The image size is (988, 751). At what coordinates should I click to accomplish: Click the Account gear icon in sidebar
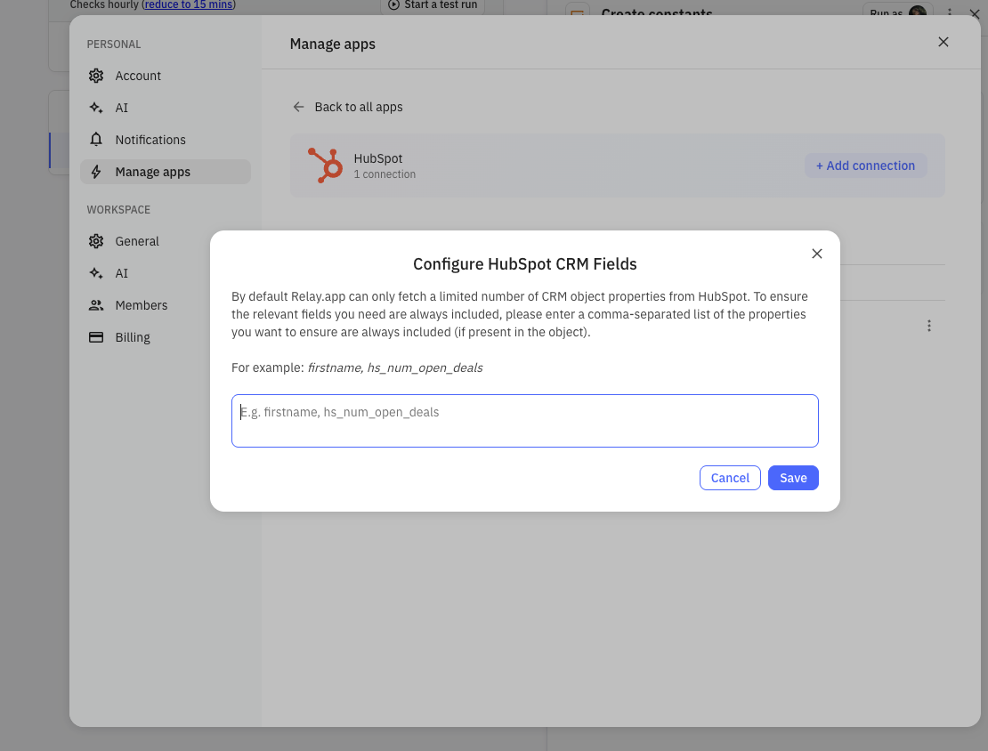[96, 76]
